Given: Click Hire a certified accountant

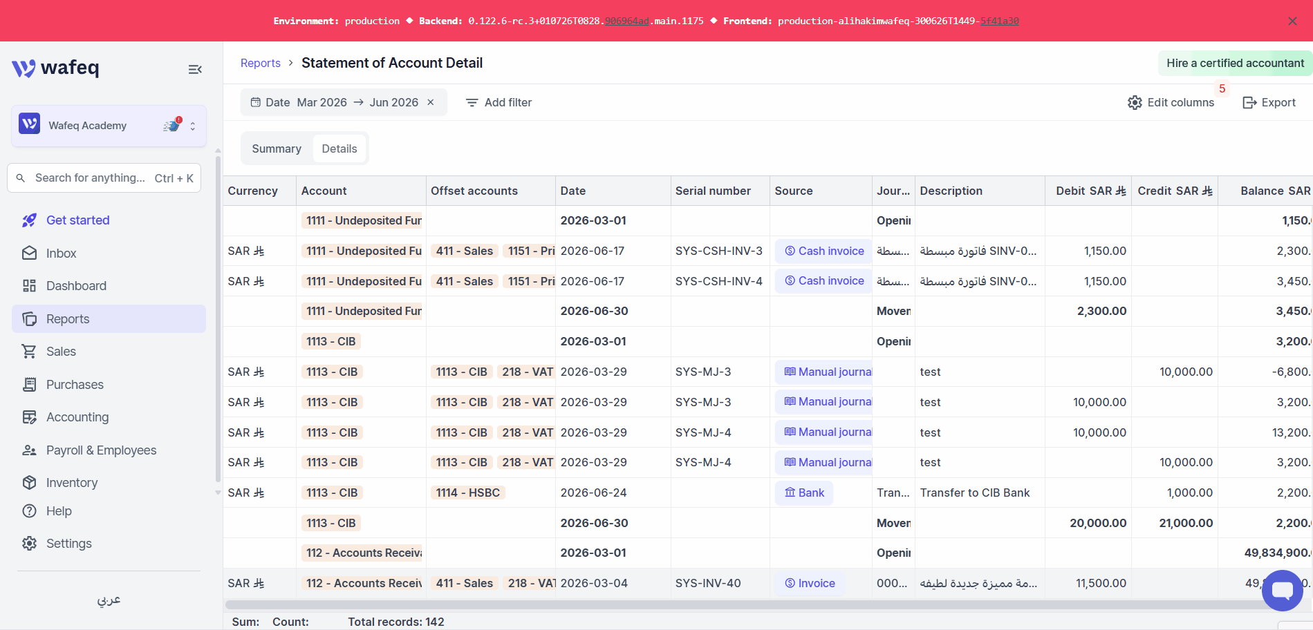Looking at the screenshot, I should tap(1235, 63).
